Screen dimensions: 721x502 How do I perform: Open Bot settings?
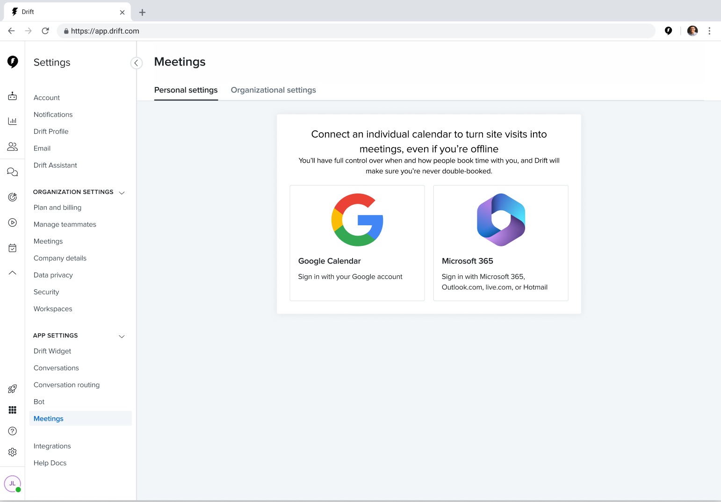39,402
